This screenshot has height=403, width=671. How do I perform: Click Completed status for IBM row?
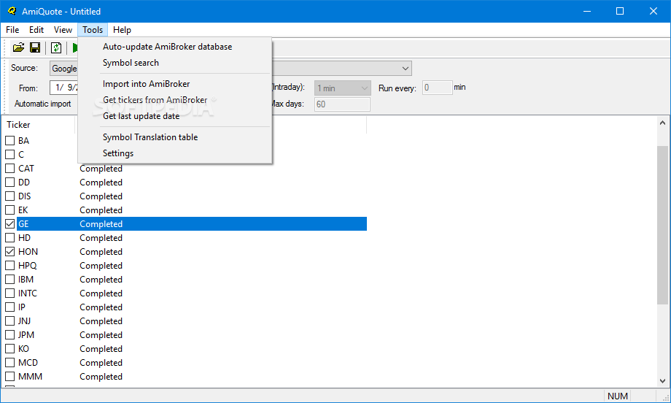101,279
